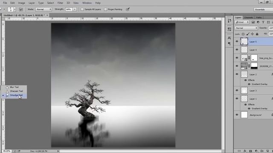Hide Layer 4 visibility eye
The image size is (273, 153).
coord(237,50)
